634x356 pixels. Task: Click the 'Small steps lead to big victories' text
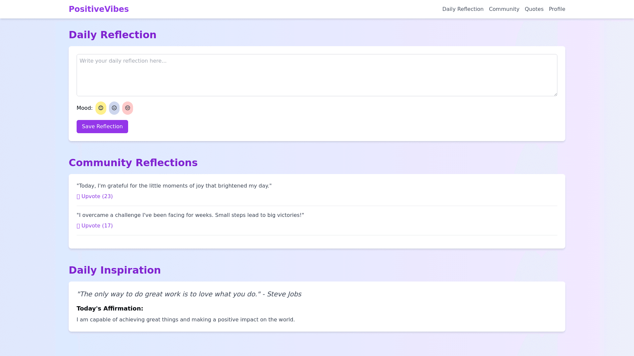pos(259,215)
